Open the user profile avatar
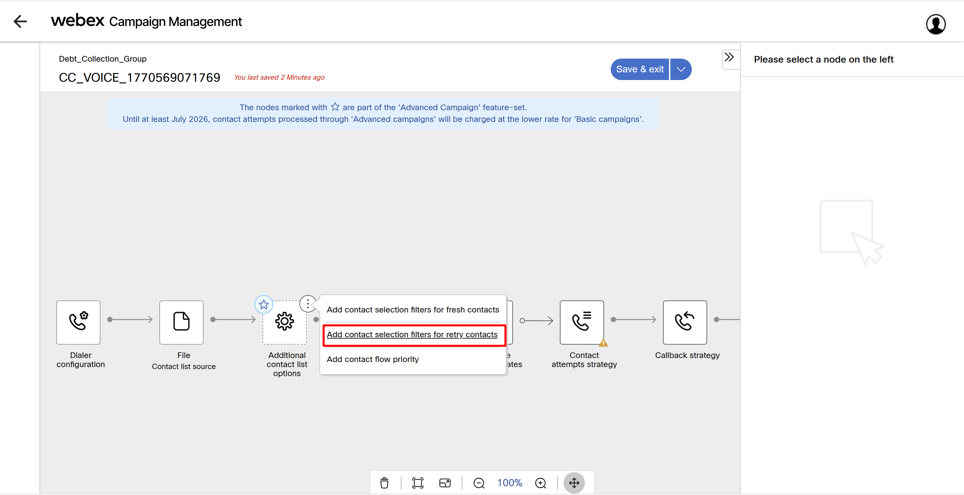 (935, 24)
